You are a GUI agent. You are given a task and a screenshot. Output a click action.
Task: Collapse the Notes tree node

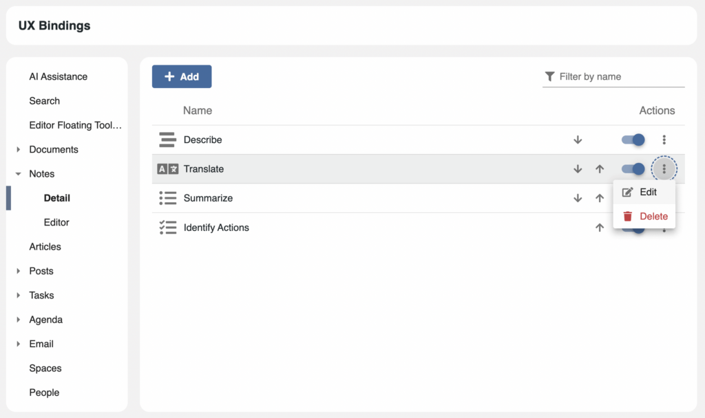tap(19, 174)
